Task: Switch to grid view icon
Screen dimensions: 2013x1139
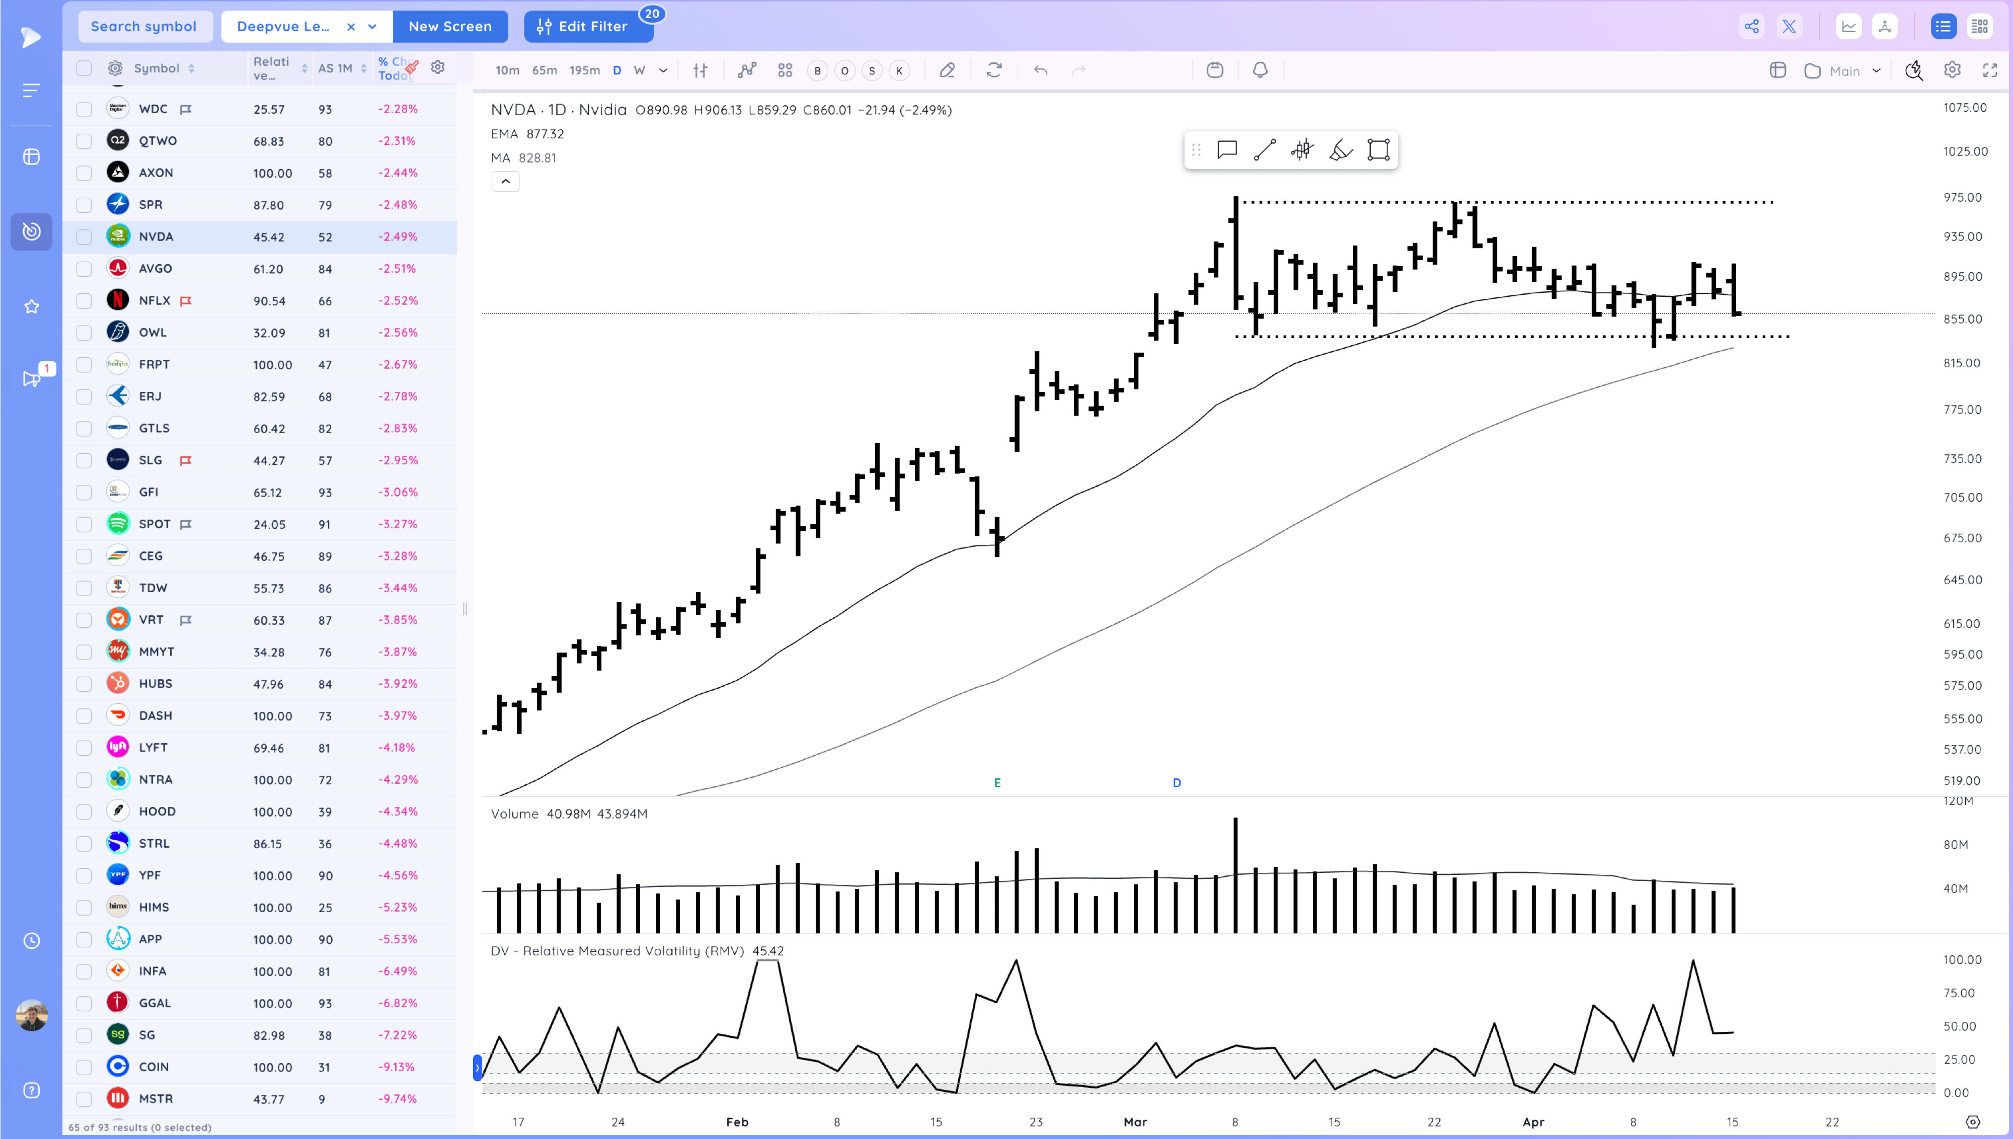Action: [x=1979, y=27]
